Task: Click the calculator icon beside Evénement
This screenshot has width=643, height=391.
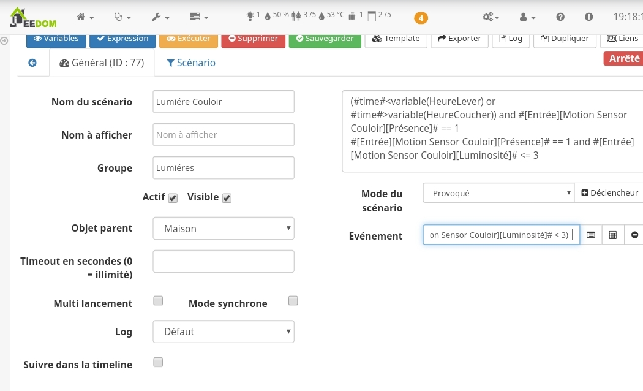Action: click(612, 235)
